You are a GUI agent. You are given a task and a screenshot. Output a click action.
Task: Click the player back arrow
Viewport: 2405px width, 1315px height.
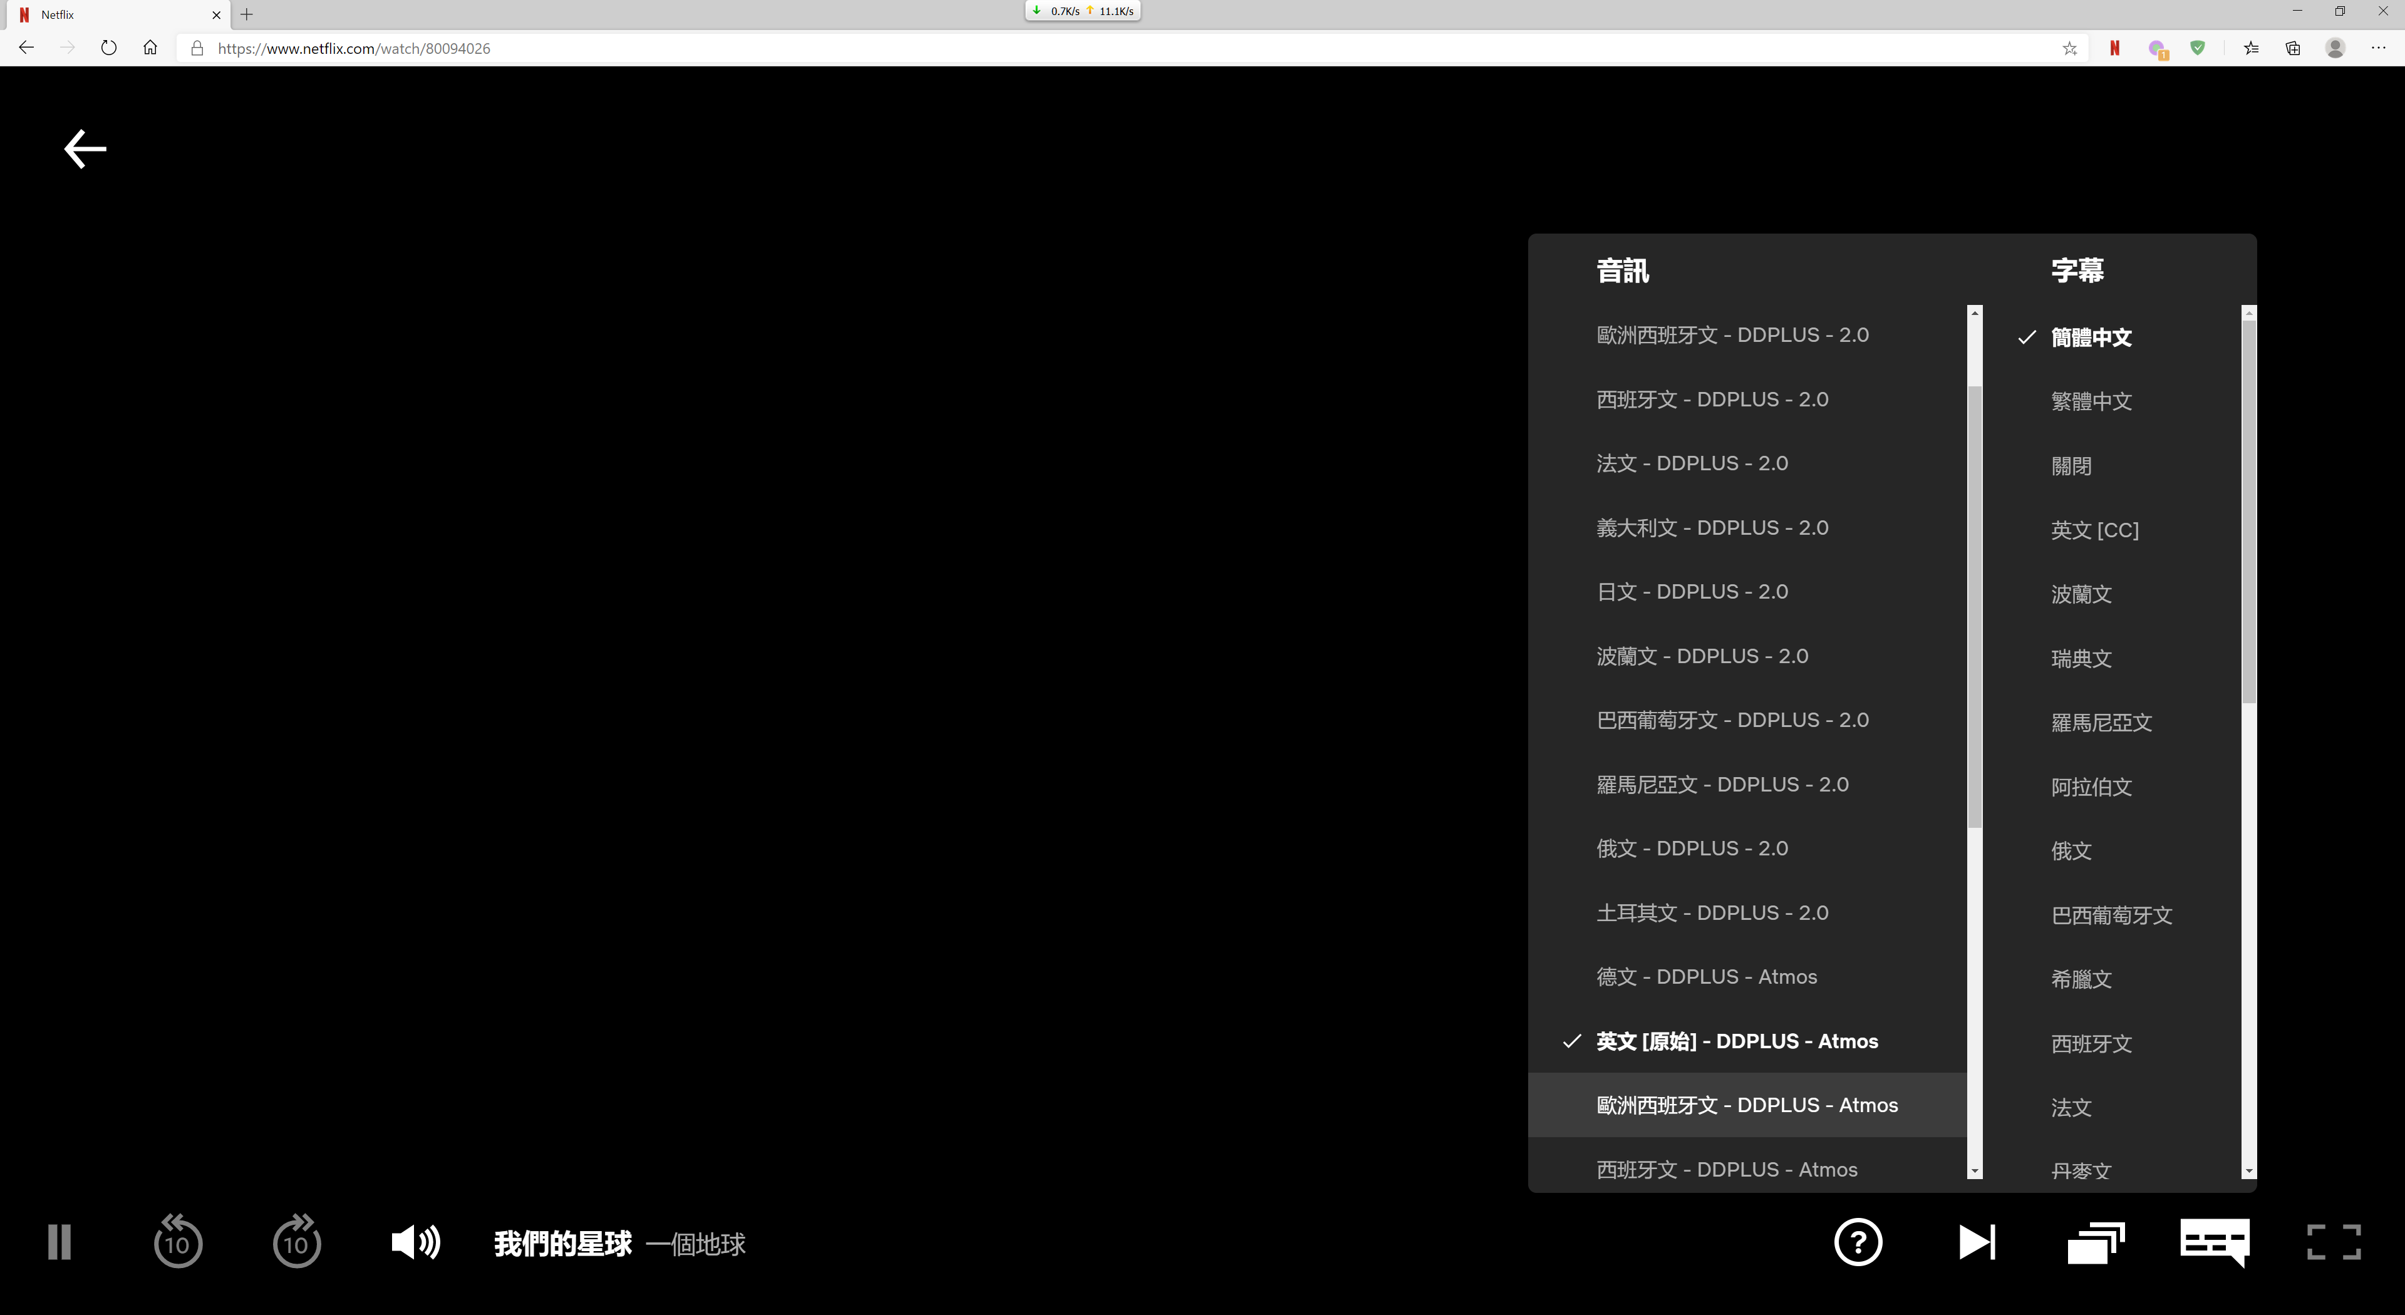[85, 148]
